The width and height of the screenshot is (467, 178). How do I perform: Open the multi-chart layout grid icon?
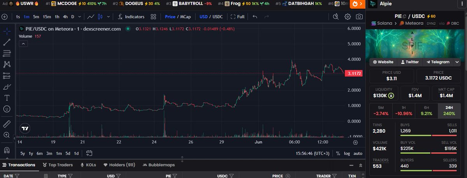[x=154, y=17]
